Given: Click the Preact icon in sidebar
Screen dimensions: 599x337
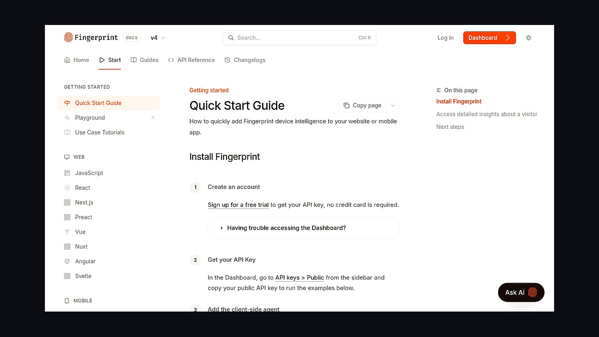Looking at the screenshot, I should tap(67, 217).
